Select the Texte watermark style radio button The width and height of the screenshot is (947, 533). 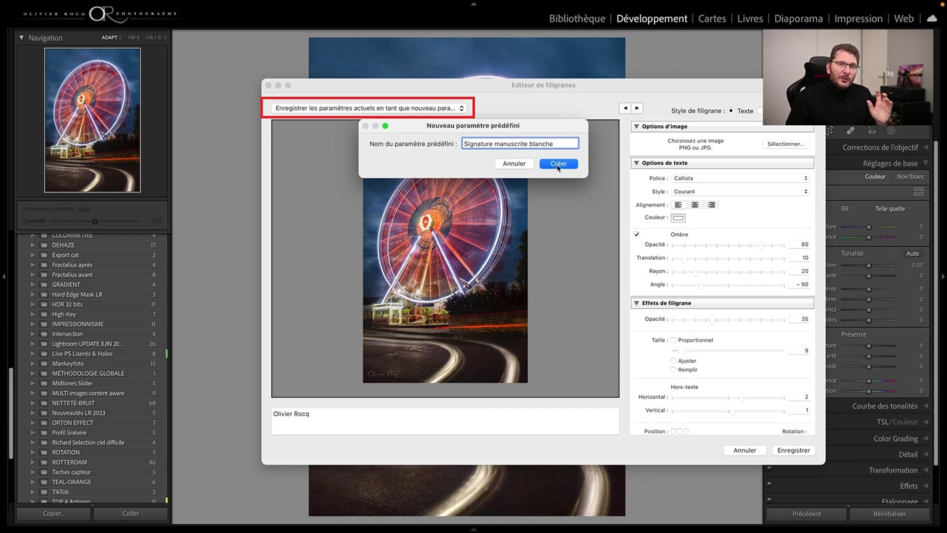pyautogui.click(x=731, y=111)
